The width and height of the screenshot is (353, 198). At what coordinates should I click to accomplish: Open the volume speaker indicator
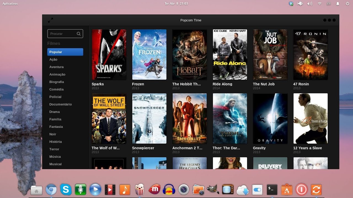(x=310, y=4)
